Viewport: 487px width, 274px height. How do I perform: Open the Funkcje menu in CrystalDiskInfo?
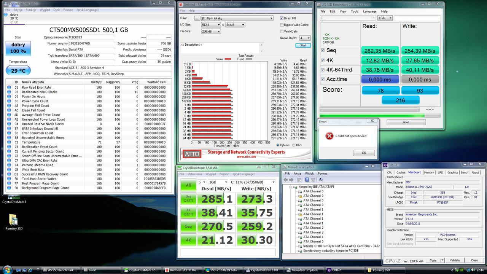(x=31, y=10)
